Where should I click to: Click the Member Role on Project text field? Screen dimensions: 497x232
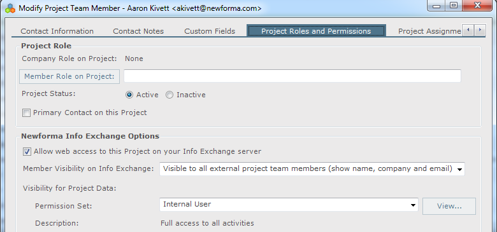coord(292,76)
